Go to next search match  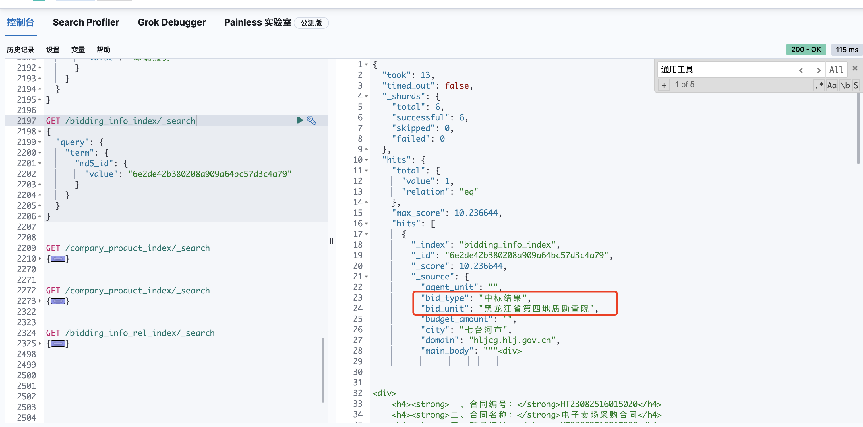pyautogui.click(x=818, y=70)
